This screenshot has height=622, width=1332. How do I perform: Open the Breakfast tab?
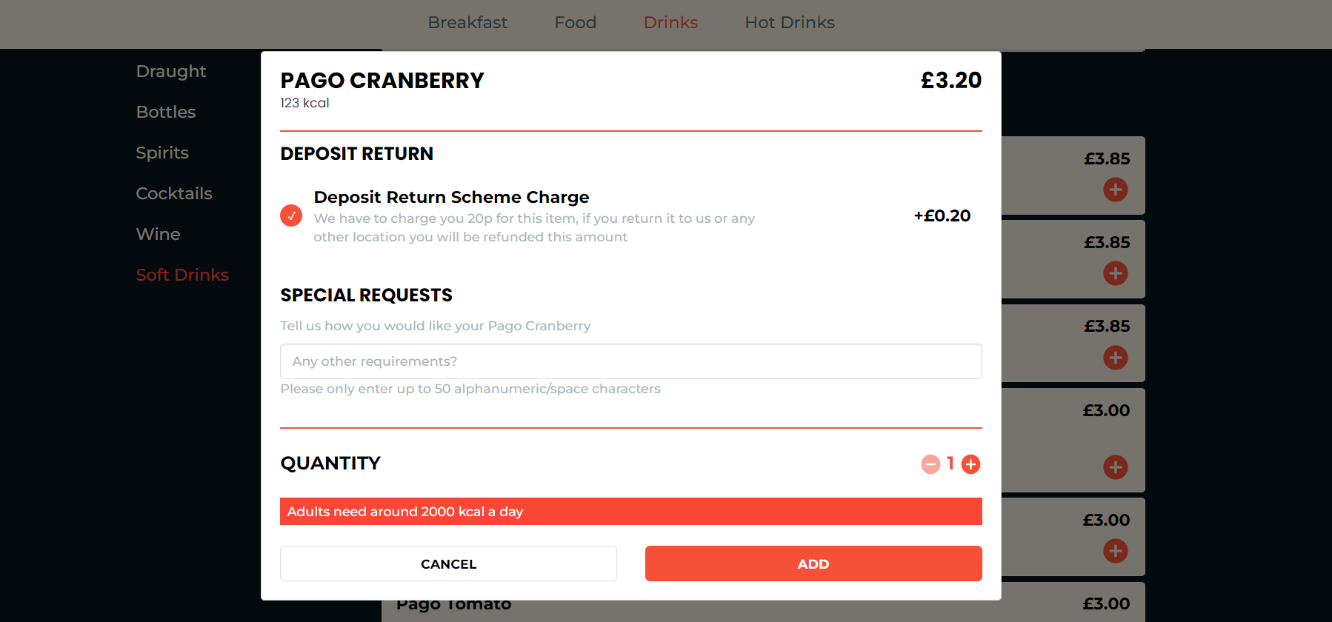467,23
